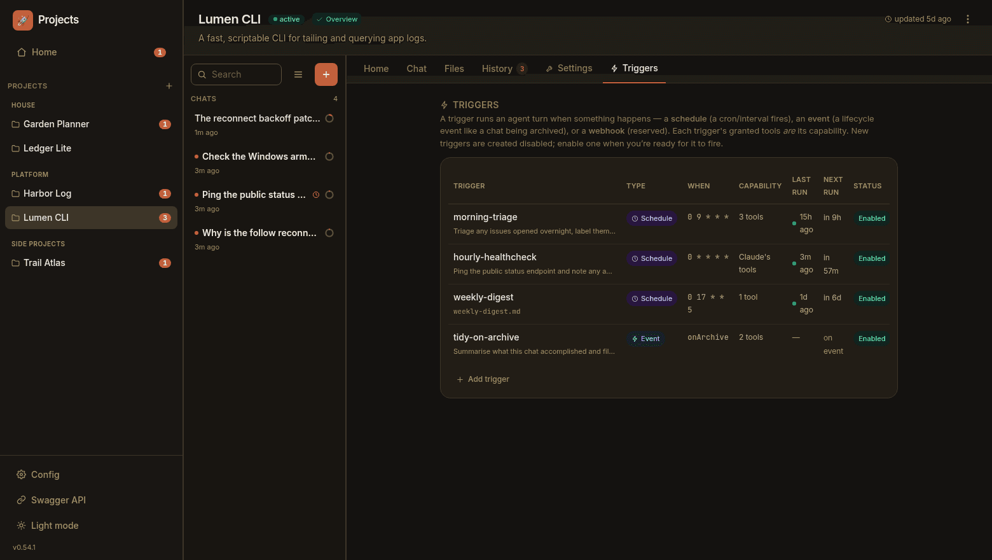Select the Triggers tab
This screenshot has height=560, width=992.
(x=634, y=68)
